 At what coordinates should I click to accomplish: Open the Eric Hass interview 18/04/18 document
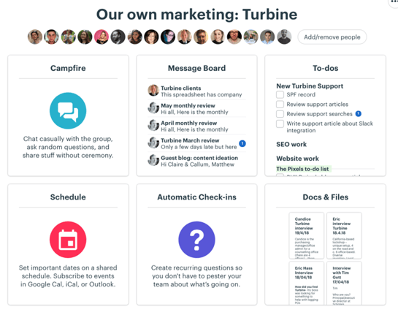[307, 283]
